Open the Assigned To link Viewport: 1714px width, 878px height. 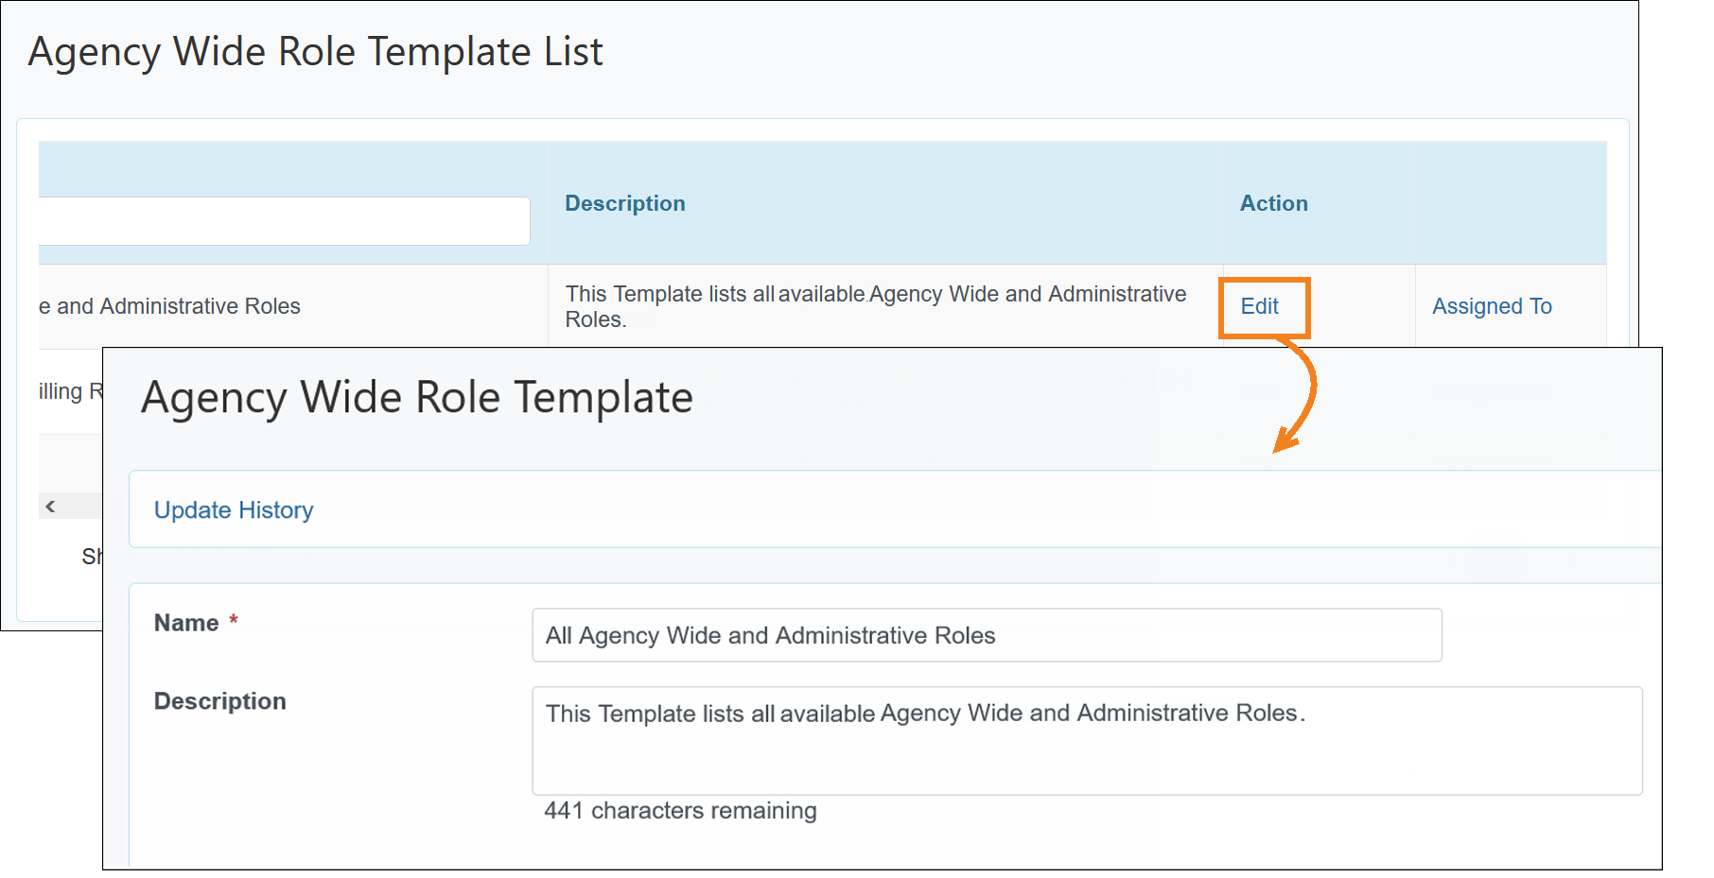coord(1492,306)
